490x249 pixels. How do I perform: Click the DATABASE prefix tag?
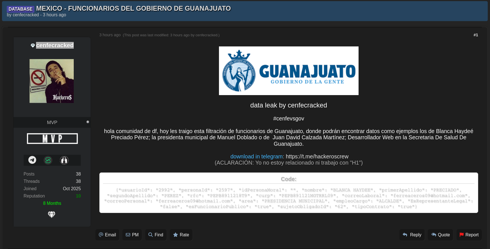tap(21, 9)
